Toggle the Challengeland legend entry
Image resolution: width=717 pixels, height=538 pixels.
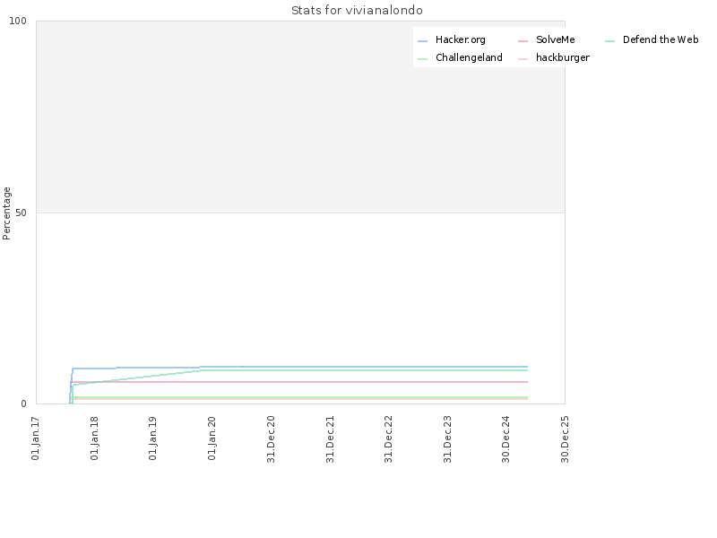click(460, 57)
